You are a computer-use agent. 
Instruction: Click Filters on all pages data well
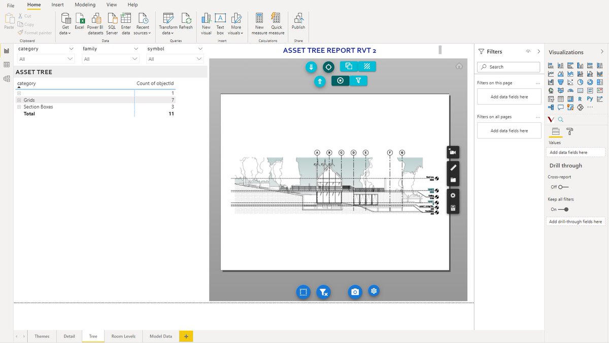click(509, 130)
